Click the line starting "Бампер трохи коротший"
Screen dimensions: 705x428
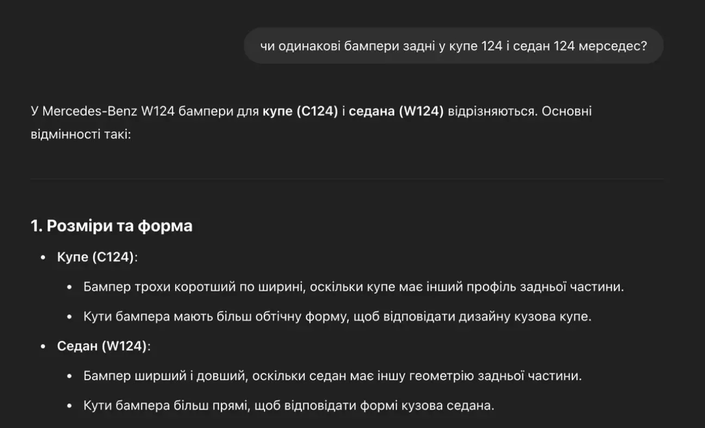pyautogui.click(x=354, y=287)
